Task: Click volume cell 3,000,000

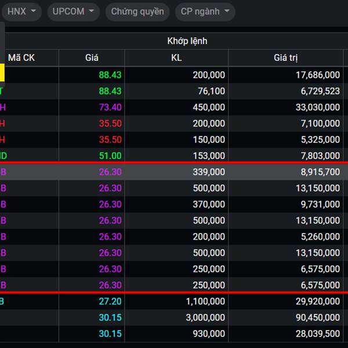Action: click(x=205, y=318)
